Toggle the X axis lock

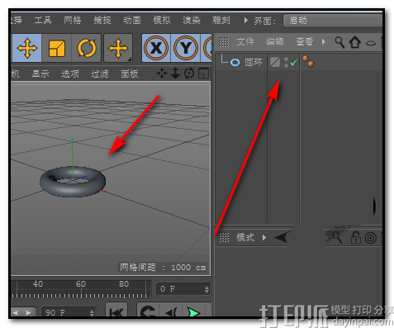pyautogui.click(x=156, y=48)
